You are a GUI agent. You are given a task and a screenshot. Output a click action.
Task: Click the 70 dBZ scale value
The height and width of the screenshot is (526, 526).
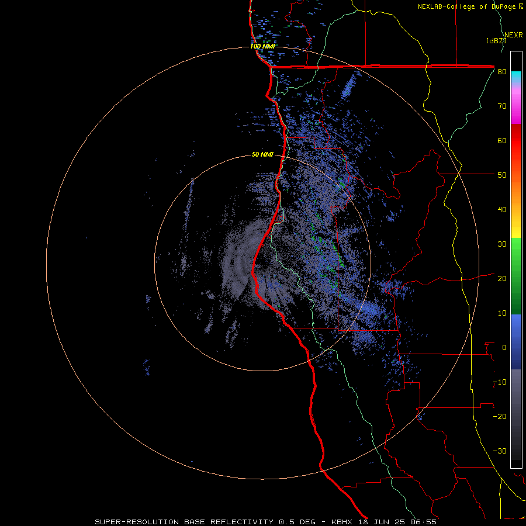click(x=502, y=106)
